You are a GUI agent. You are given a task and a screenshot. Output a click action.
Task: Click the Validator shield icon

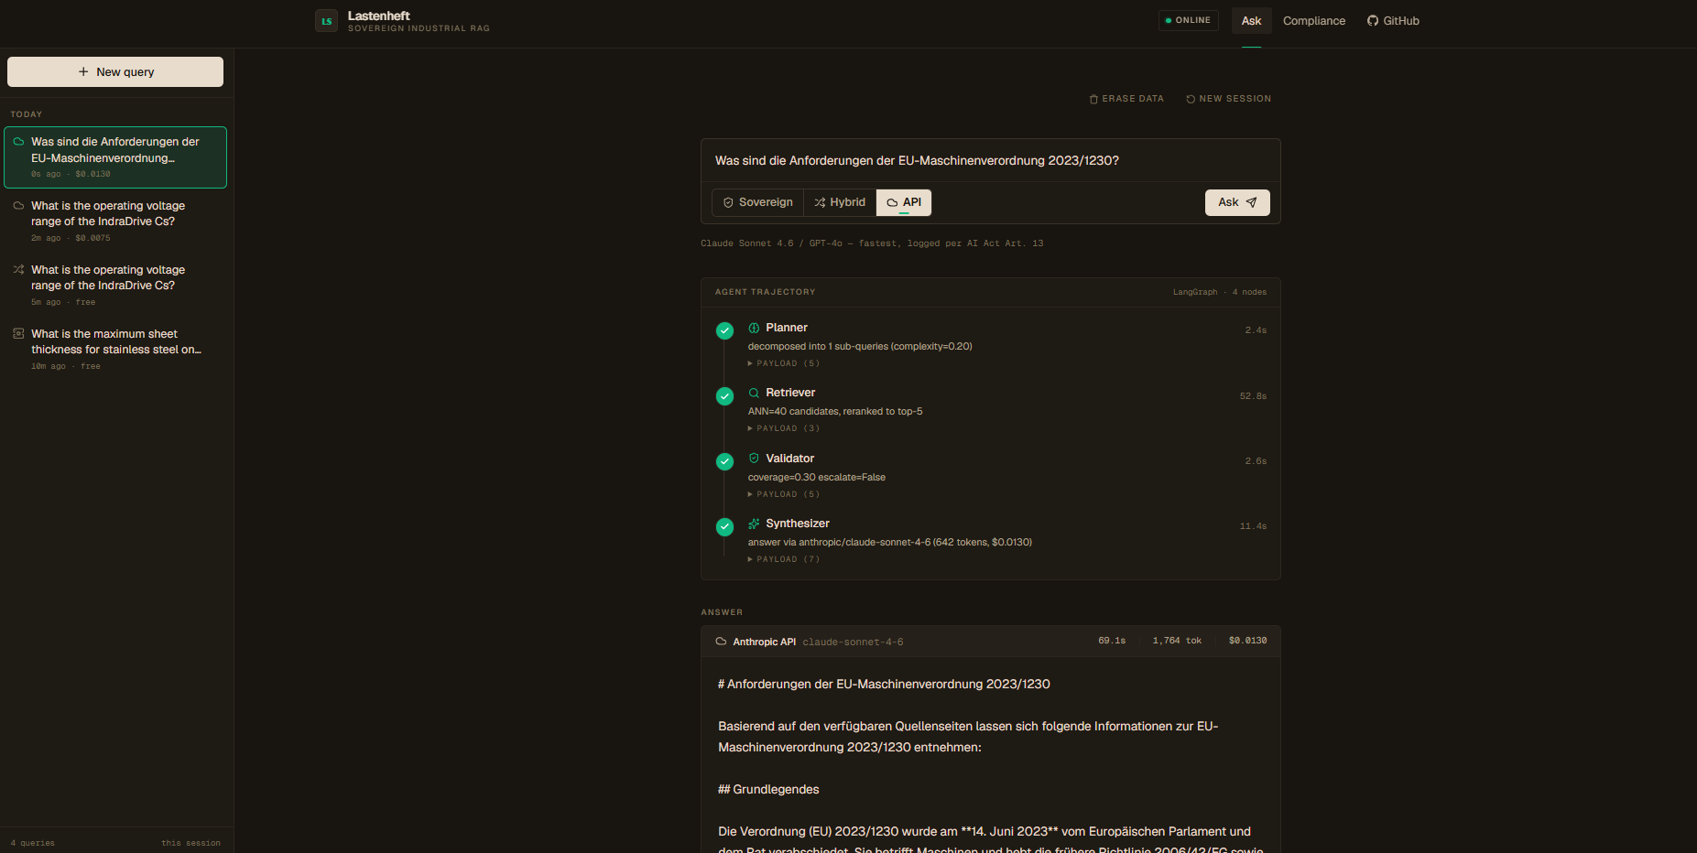coord(754,458)
